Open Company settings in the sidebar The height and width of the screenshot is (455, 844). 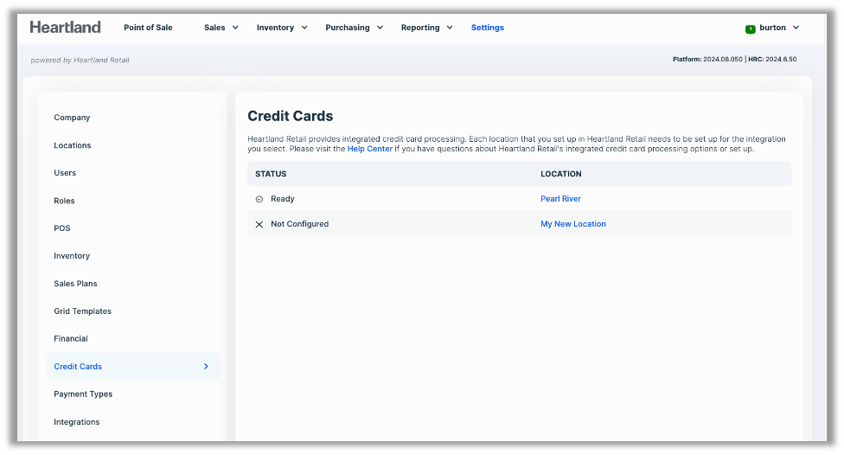tap(72, 118)
